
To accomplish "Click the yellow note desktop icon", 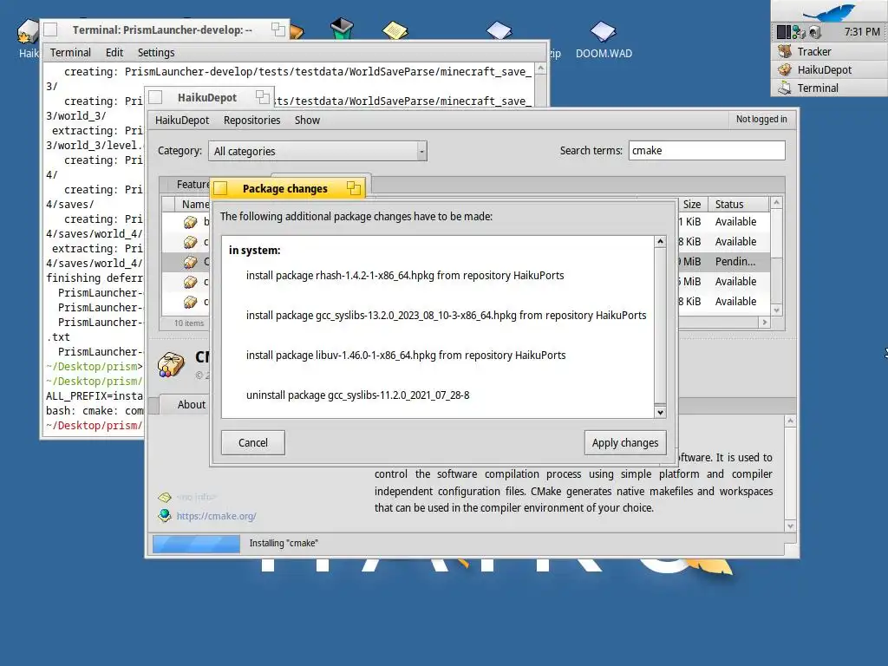I will pyautogui.click(x=395, y=30).
